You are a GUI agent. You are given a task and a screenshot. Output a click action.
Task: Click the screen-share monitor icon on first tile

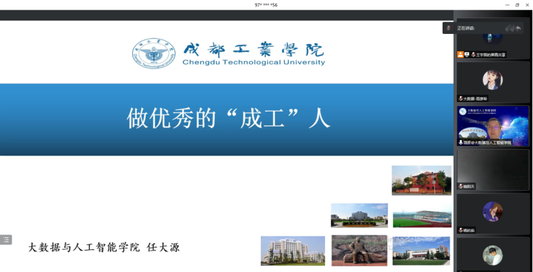467,54
